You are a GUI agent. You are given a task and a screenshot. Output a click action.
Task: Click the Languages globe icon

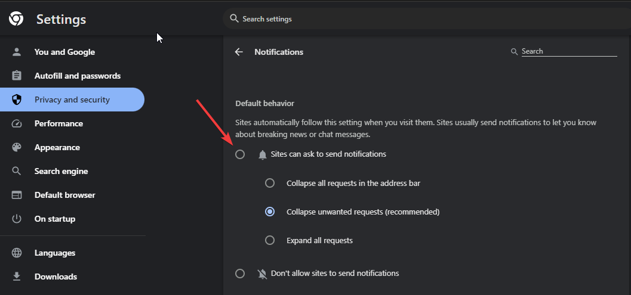[17, 253]
